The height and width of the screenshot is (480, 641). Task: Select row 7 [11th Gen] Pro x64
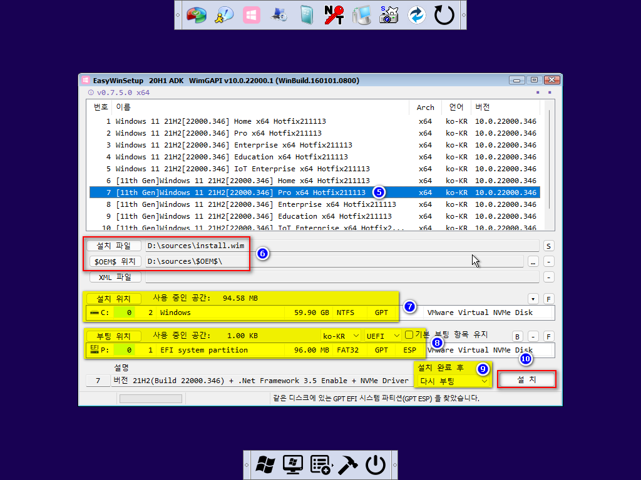[x=315, y=192]
